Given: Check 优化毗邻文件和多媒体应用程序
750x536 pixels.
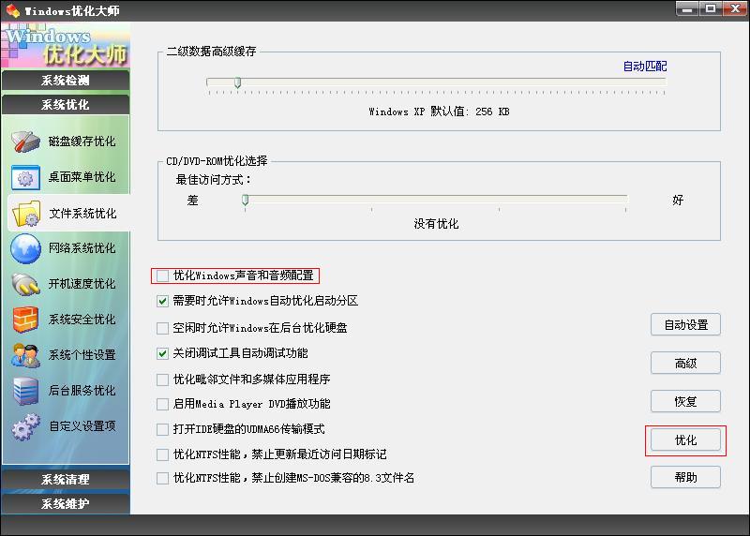Looking at the screenshot, I should (162, 380).
